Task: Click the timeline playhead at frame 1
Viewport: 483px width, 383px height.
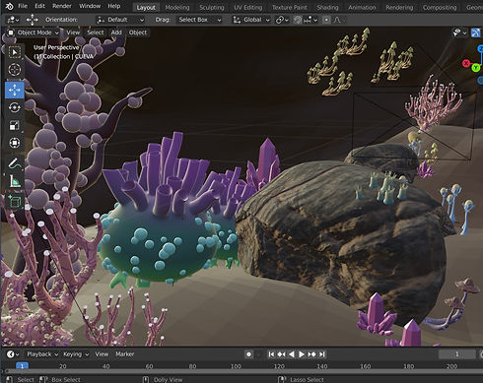Action: 22,366
